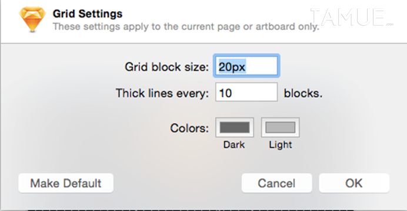Viewport: 407px width, 211px height.
Task: Click the Grid block size input field
Action: (246, 66)
